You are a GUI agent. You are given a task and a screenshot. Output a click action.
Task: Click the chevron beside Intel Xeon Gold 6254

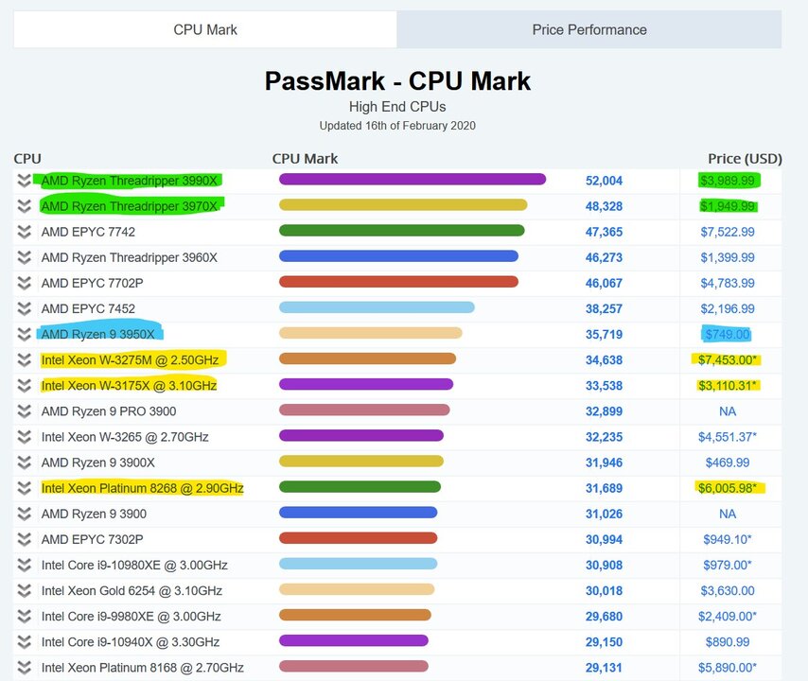click(x=24, y=591)
